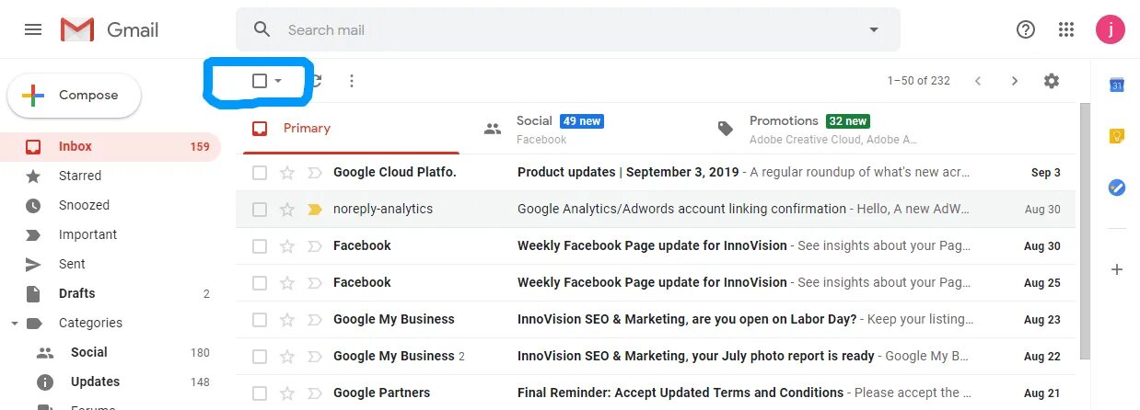Select the noreply-analytics email checkbox
This screenshot has height=410, width=1140.
(x=260, y=210)
